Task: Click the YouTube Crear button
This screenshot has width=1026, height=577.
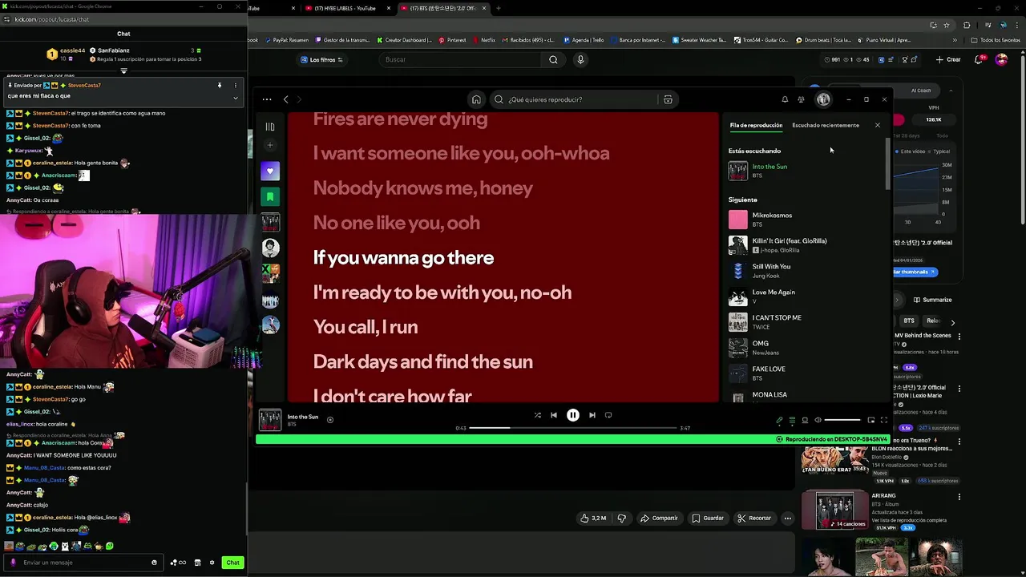Action: coord(948,59)
